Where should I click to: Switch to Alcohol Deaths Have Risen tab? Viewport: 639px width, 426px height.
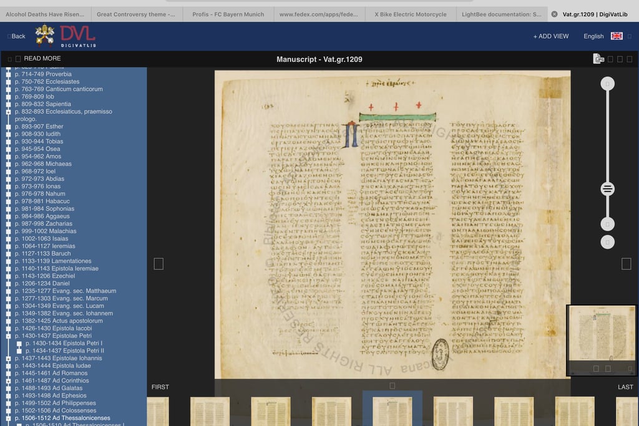click(45, 14)
